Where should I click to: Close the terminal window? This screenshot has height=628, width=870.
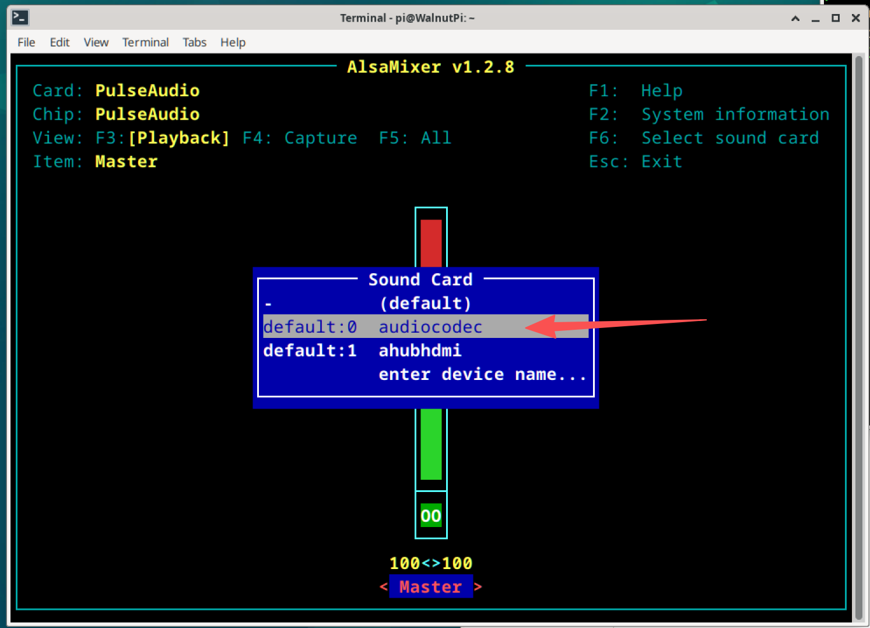point(856,18)
